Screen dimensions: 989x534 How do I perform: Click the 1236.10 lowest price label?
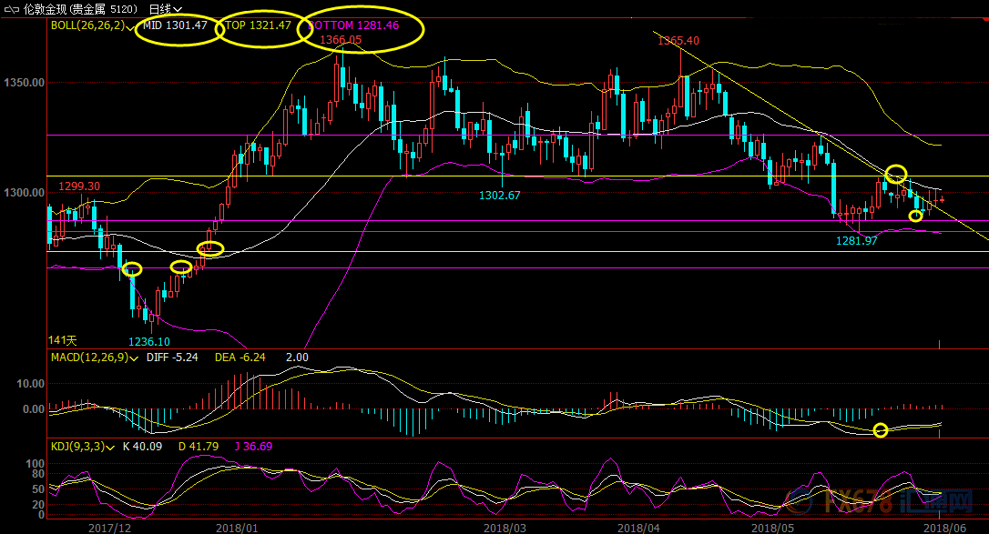[149, 341]
